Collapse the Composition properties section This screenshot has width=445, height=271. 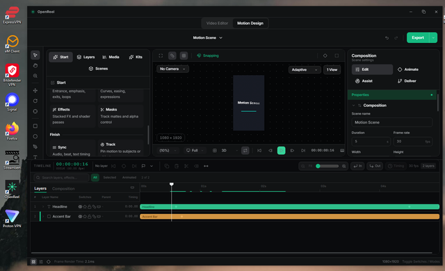tap(354, 106)
